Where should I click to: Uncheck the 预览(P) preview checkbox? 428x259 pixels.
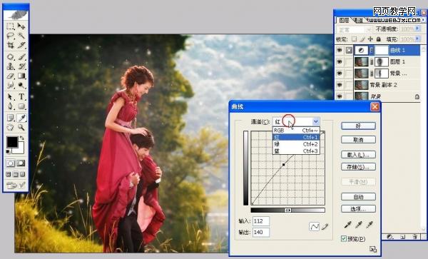coord(344,239)
